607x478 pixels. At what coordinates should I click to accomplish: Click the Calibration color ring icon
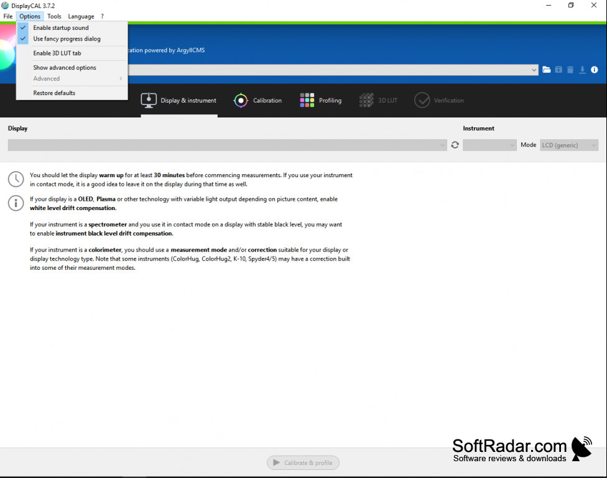coord(241,101)
